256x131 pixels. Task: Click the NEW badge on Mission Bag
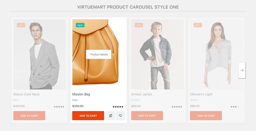coord(80,25)
